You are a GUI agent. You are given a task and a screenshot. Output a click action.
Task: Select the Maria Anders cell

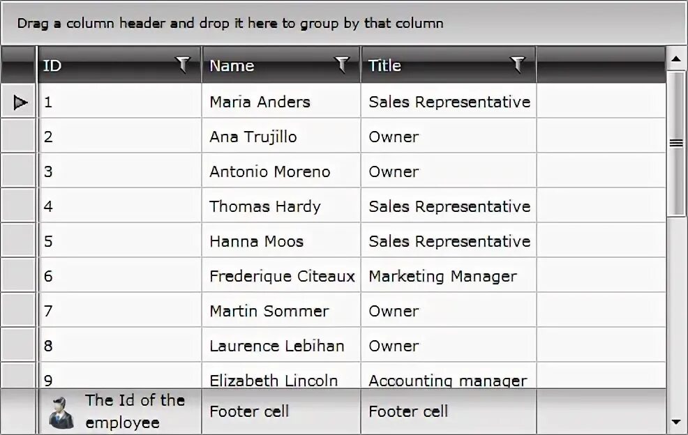pyautogui.click(x=260, y=102)
